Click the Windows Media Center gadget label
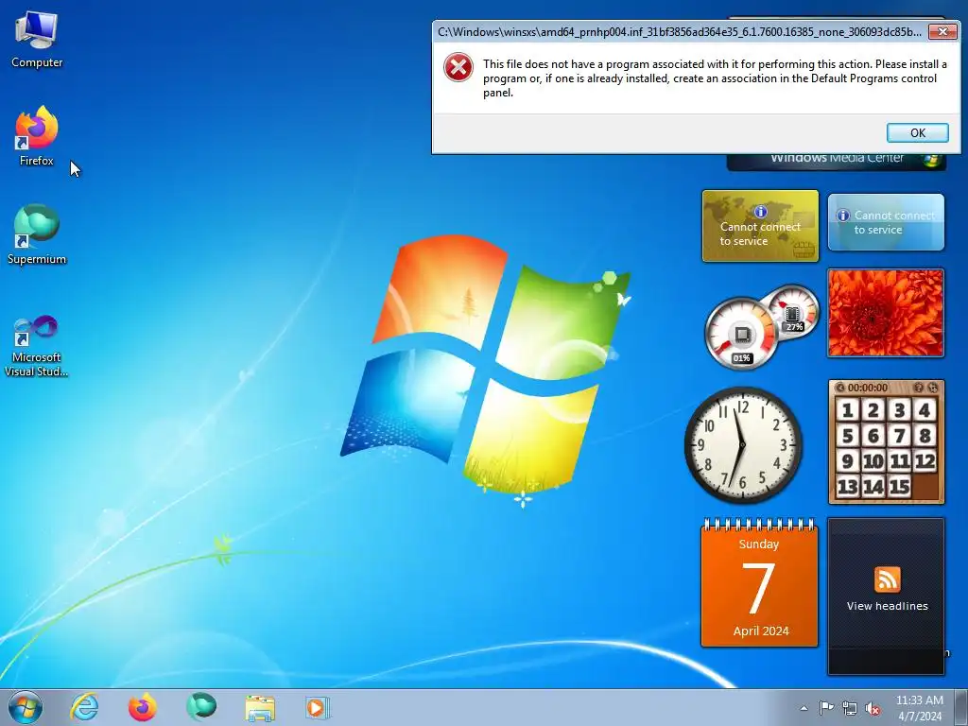 (x=837, y=159)
